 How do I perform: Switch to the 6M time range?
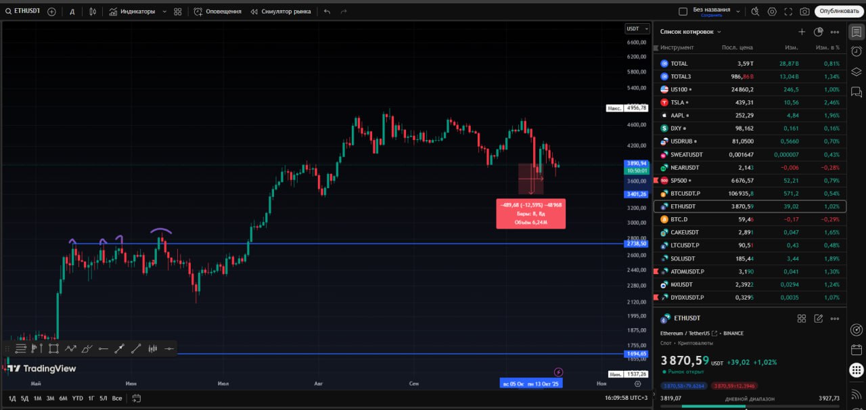[x=63, y=398]
